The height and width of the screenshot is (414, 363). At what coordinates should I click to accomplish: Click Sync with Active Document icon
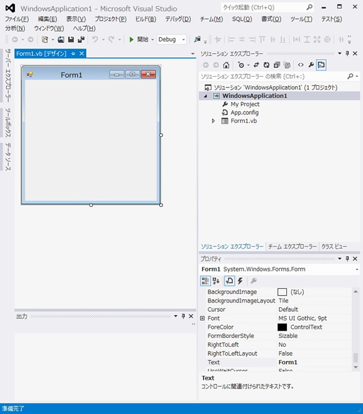[x=256, y=65]
